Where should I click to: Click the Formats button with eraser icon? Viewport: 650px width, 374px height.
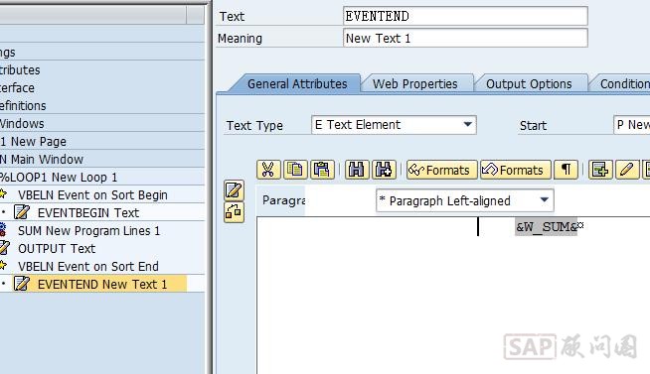tap(516, 170)
